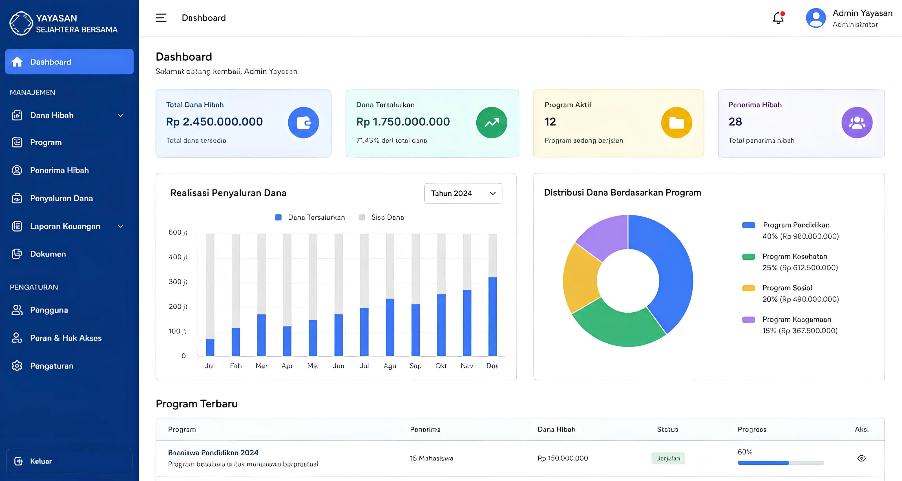Click the Dana Hibah sidebar icon

[x=17, y=115]
